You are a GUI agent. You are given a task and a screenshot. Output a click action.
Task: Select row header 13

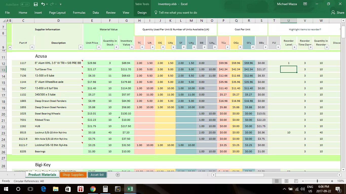(x=3, y=70)
